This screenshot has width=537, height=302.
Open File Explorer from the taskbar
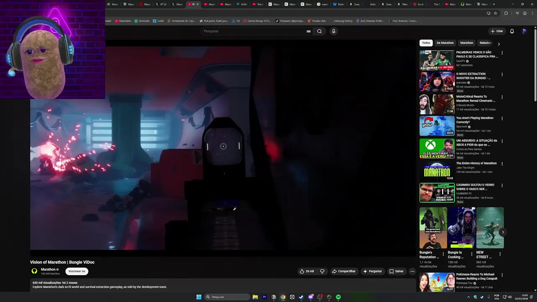[x=255, y=297]
